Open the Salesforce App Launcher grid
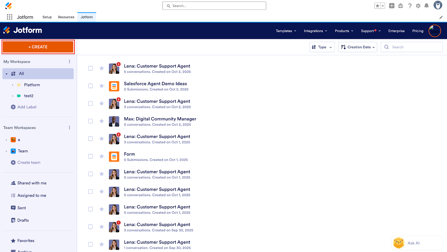 [x=9, y=17]
